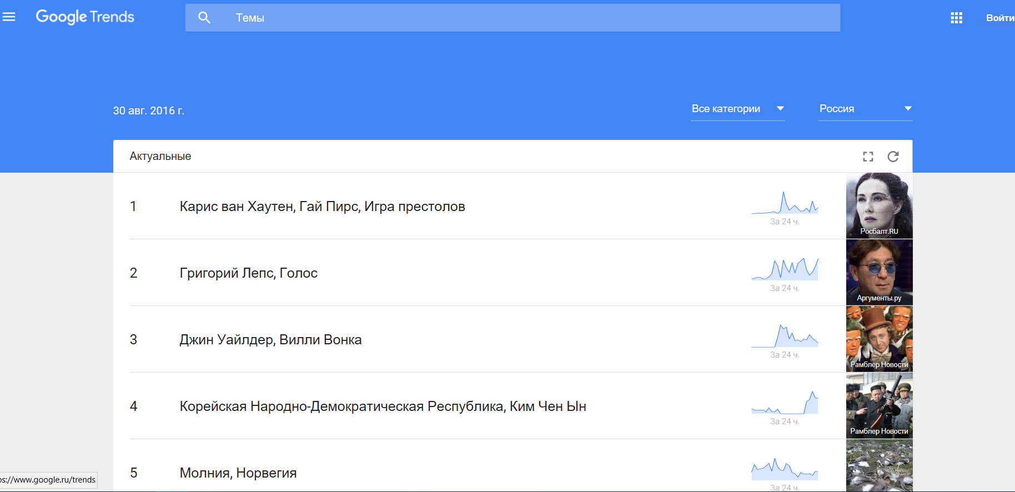The image size is (1015, 492).
Task: Click rank number 5
Action: [x=133, y=473]
